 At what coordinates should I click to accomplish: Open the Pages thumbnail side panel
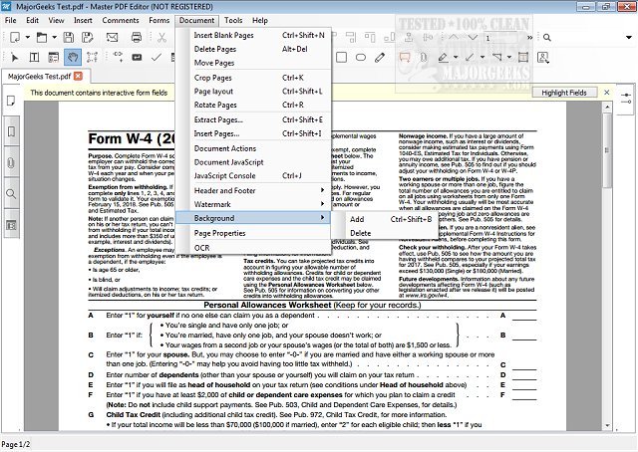click(x=11, y=101)
